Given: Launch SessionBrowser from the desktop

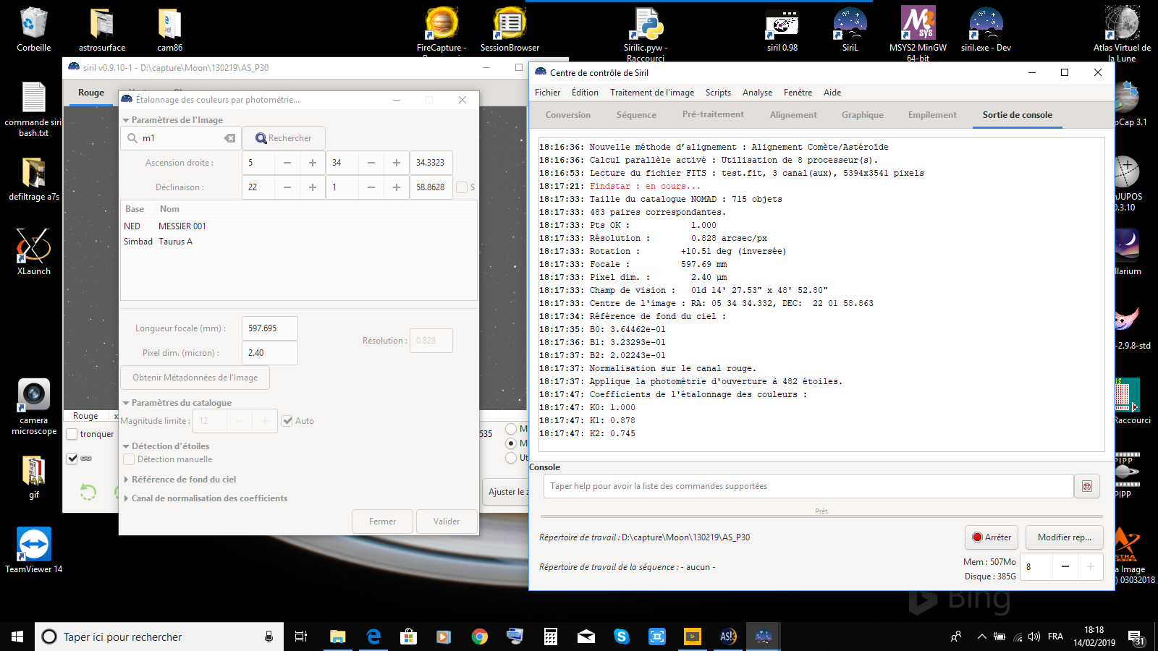Looking at the screenshot, I should [x=510, y=29].
